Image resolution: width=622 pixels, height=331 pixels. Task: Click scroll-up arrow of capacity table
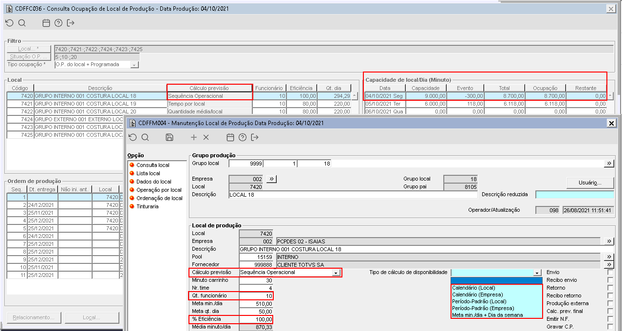click(x=610, y=96)
